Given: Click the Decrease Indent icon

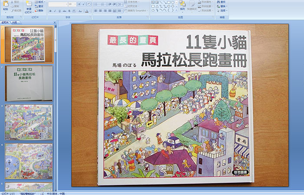Looking at the screenshot, I should [109, 4].
